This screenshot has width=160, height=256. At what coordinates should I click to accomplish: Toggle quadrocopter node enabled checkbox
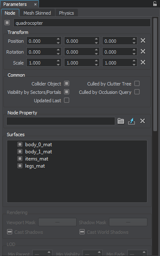7,23
